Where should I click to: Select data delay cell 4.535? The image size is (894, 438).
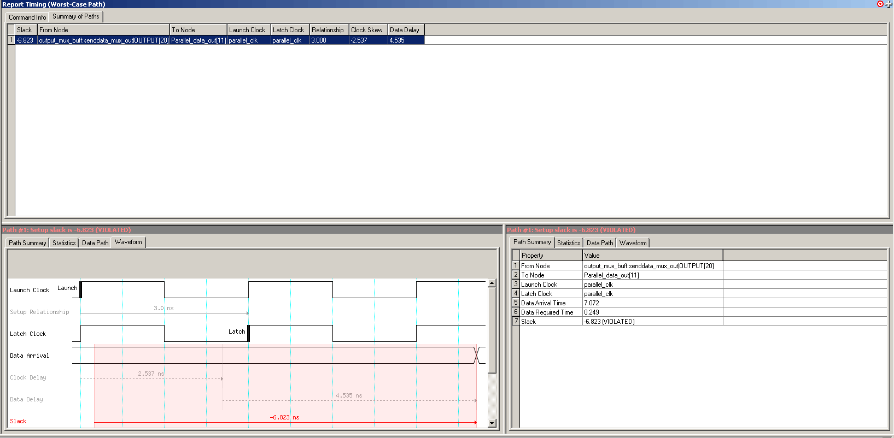pos(406,40)
